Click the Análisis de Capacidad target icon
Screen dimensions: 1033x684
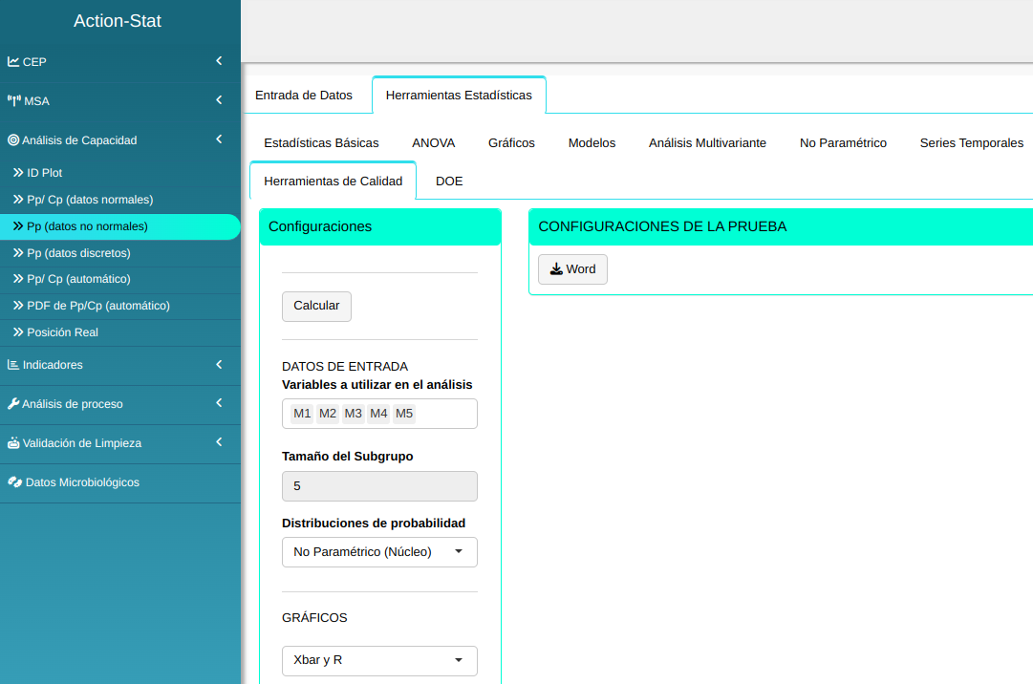(13, 140)
